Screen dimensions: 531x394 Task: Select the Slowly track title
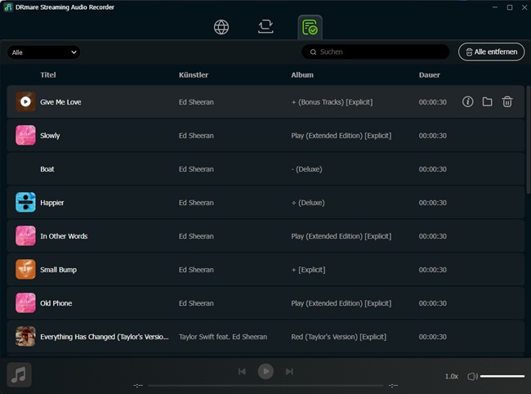pyautogui.click(x=50, y=136)
